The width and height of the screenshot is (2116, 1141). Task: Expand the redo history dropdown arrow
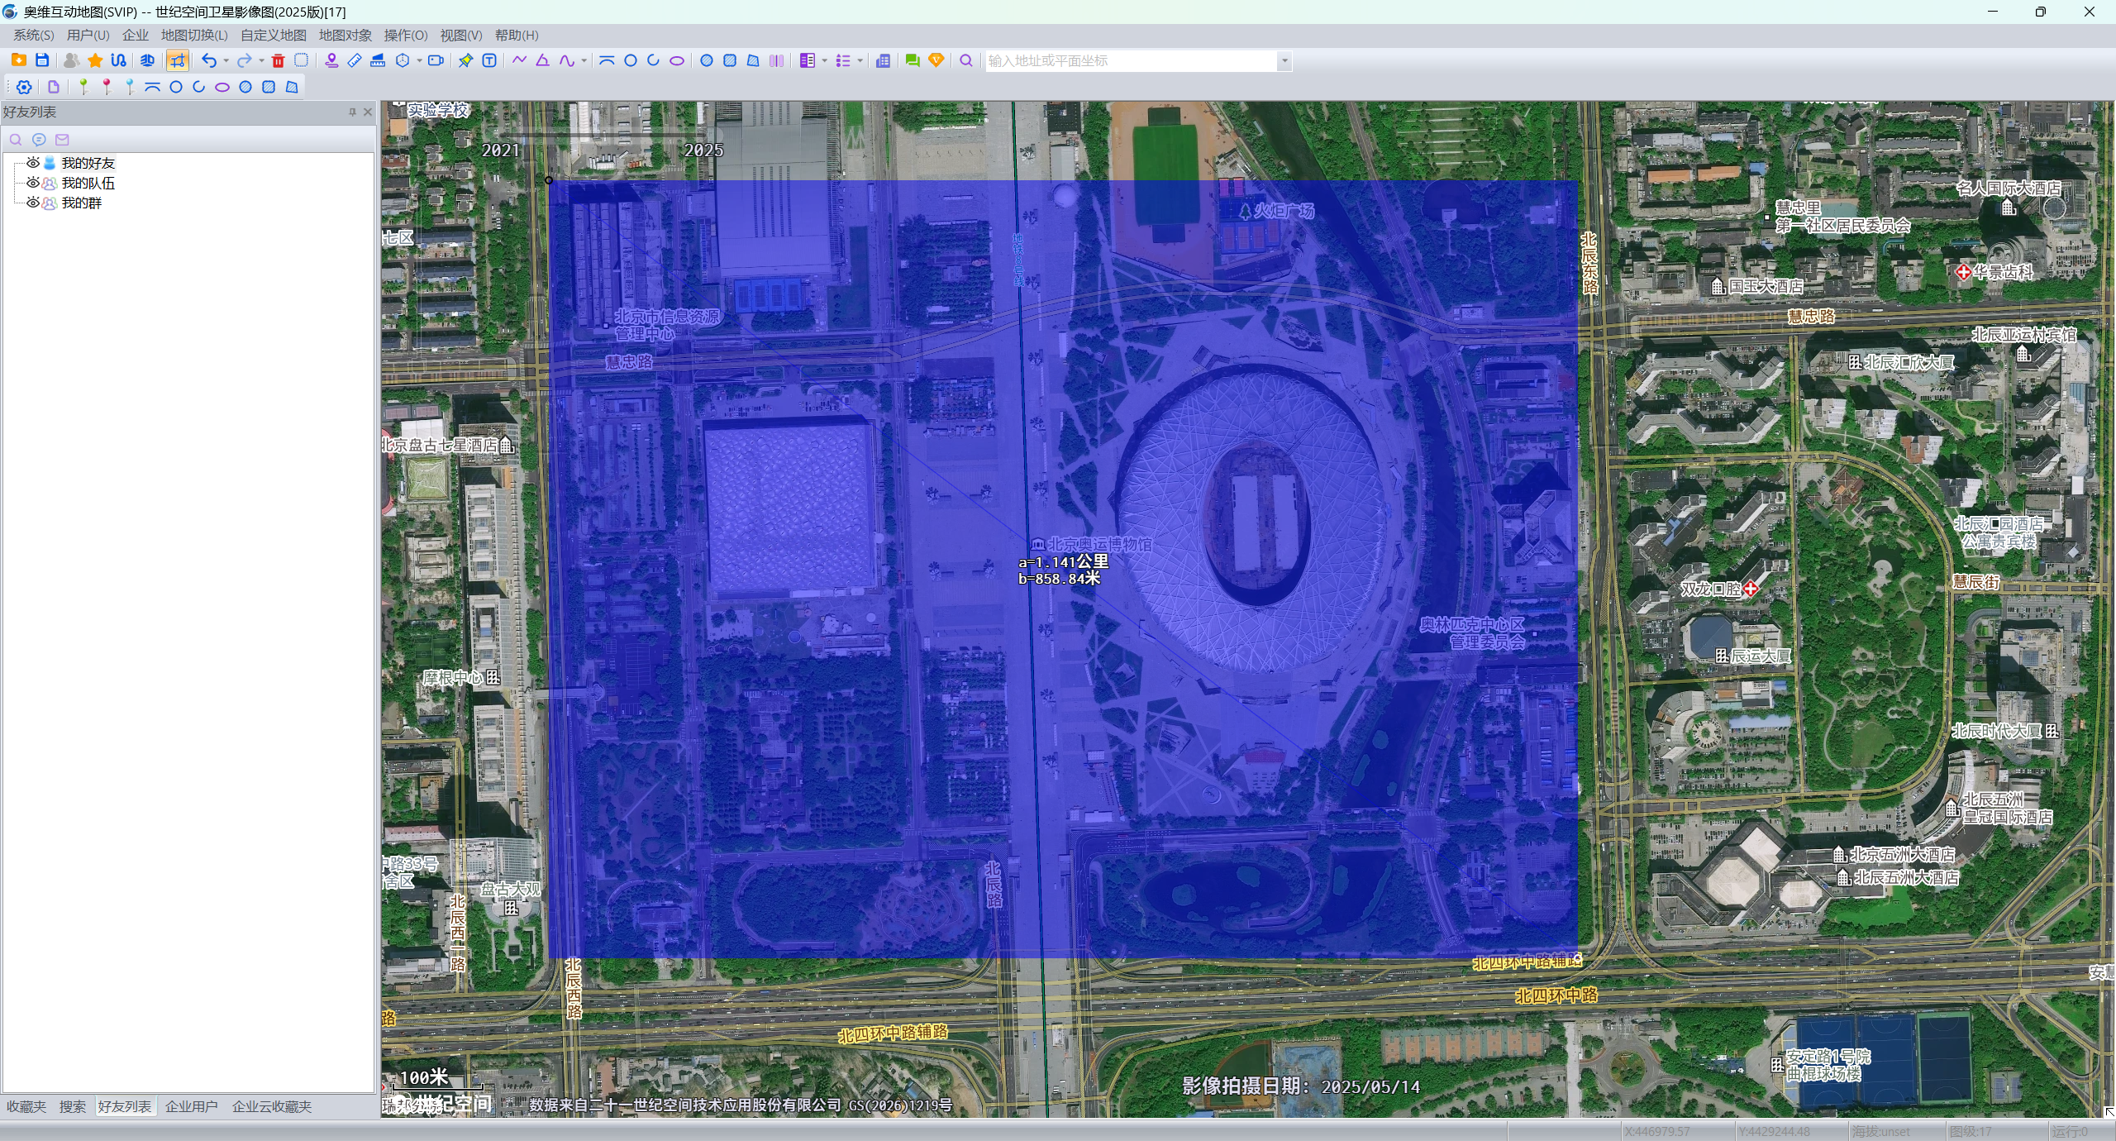261,60
